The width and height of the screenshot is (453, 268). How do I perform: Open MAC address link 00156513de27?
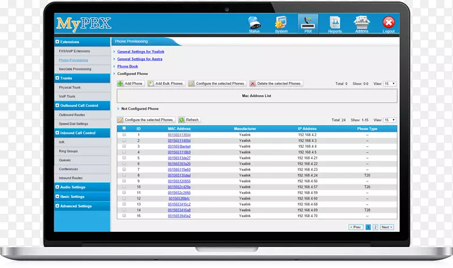tap(179, 158)
